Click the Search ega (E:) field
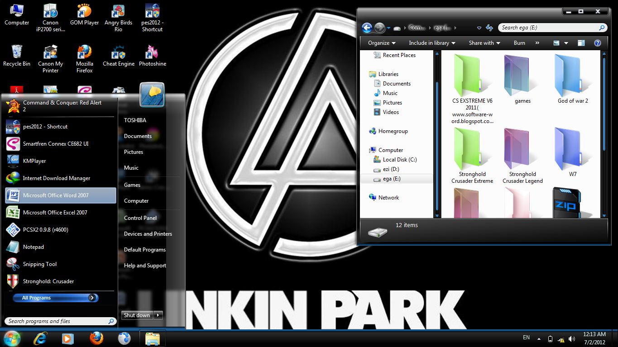Screen dimensions: 618x347 (x=552, y=28)
